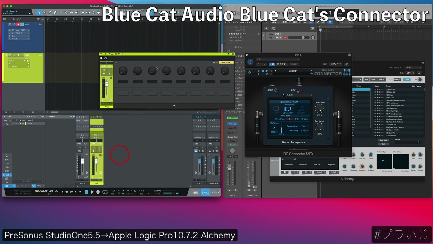Mute Inst 1 track in Logic track header
The height and width of the screenshot is (244, 433).
pos(277,38)
